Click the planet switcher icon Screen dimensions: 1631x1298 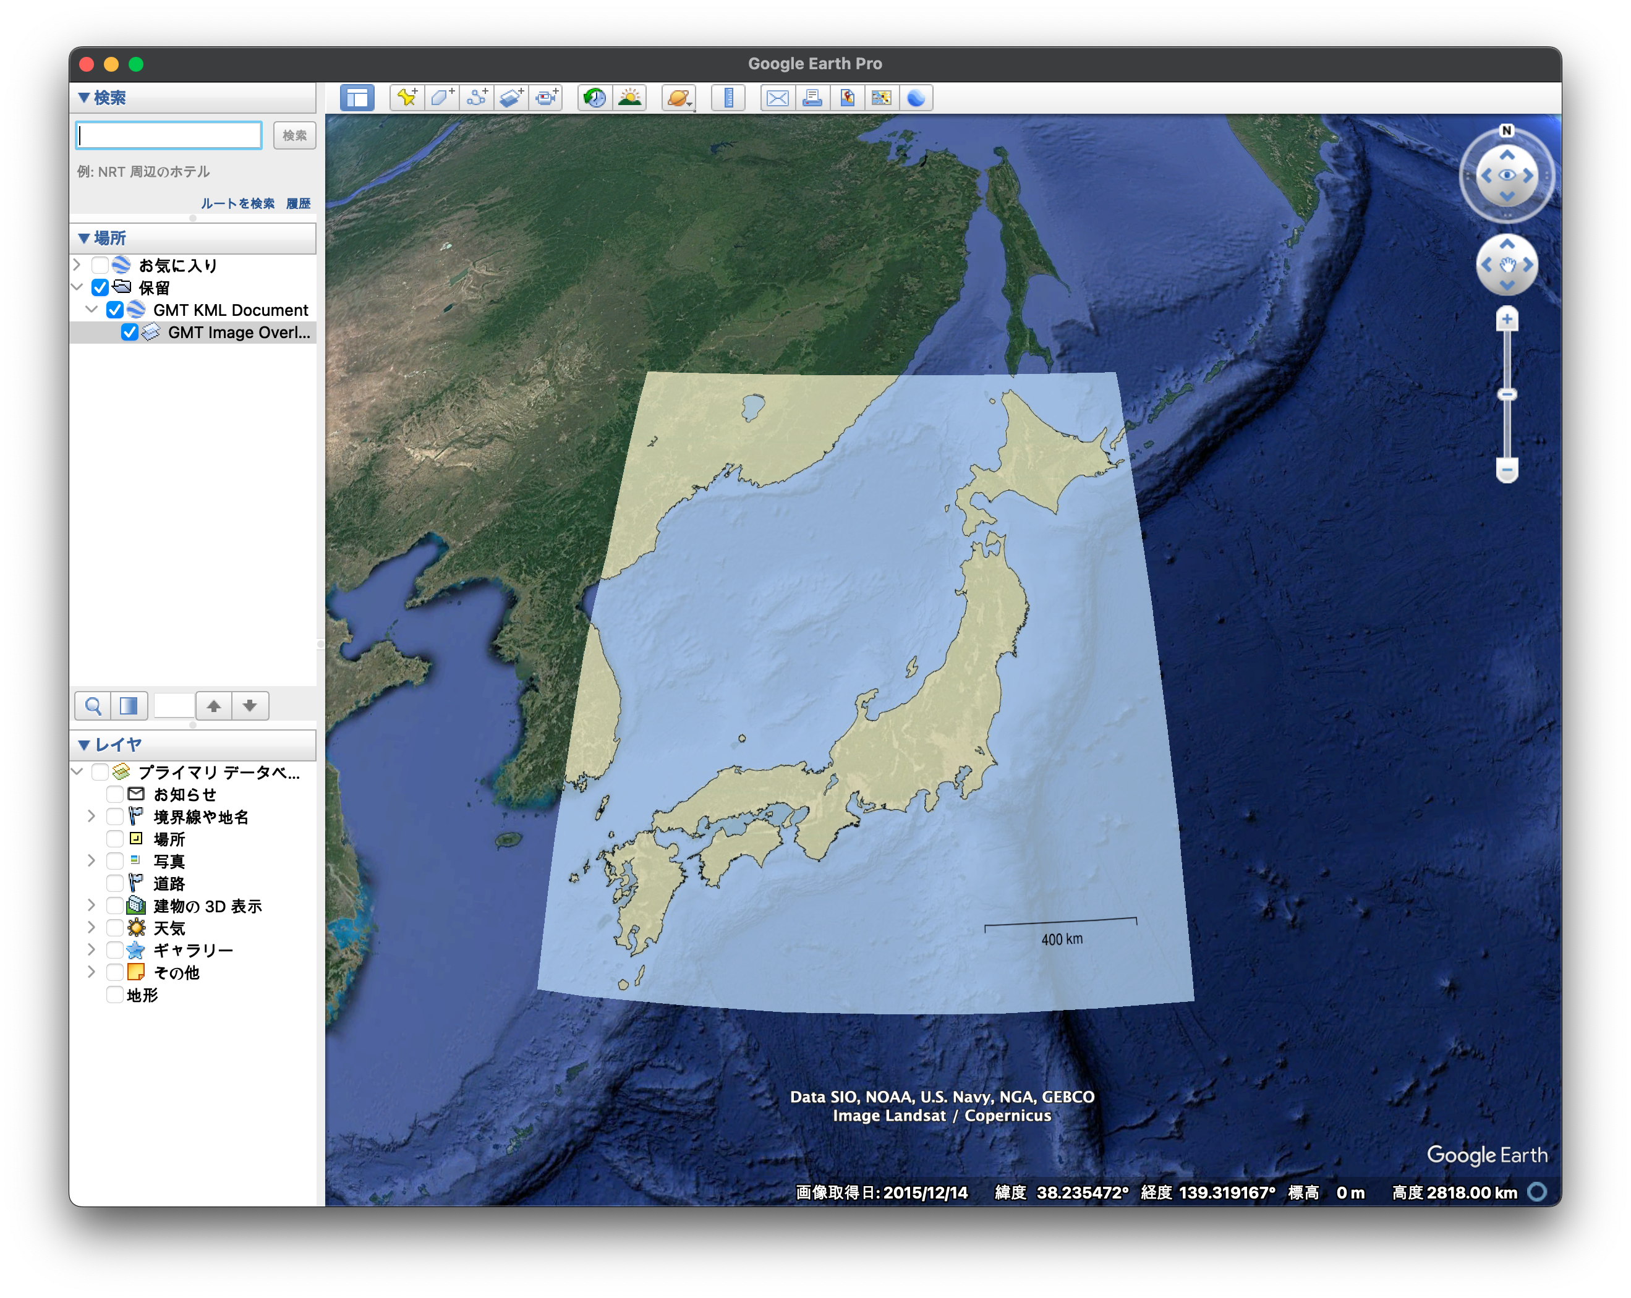point(679,98)
